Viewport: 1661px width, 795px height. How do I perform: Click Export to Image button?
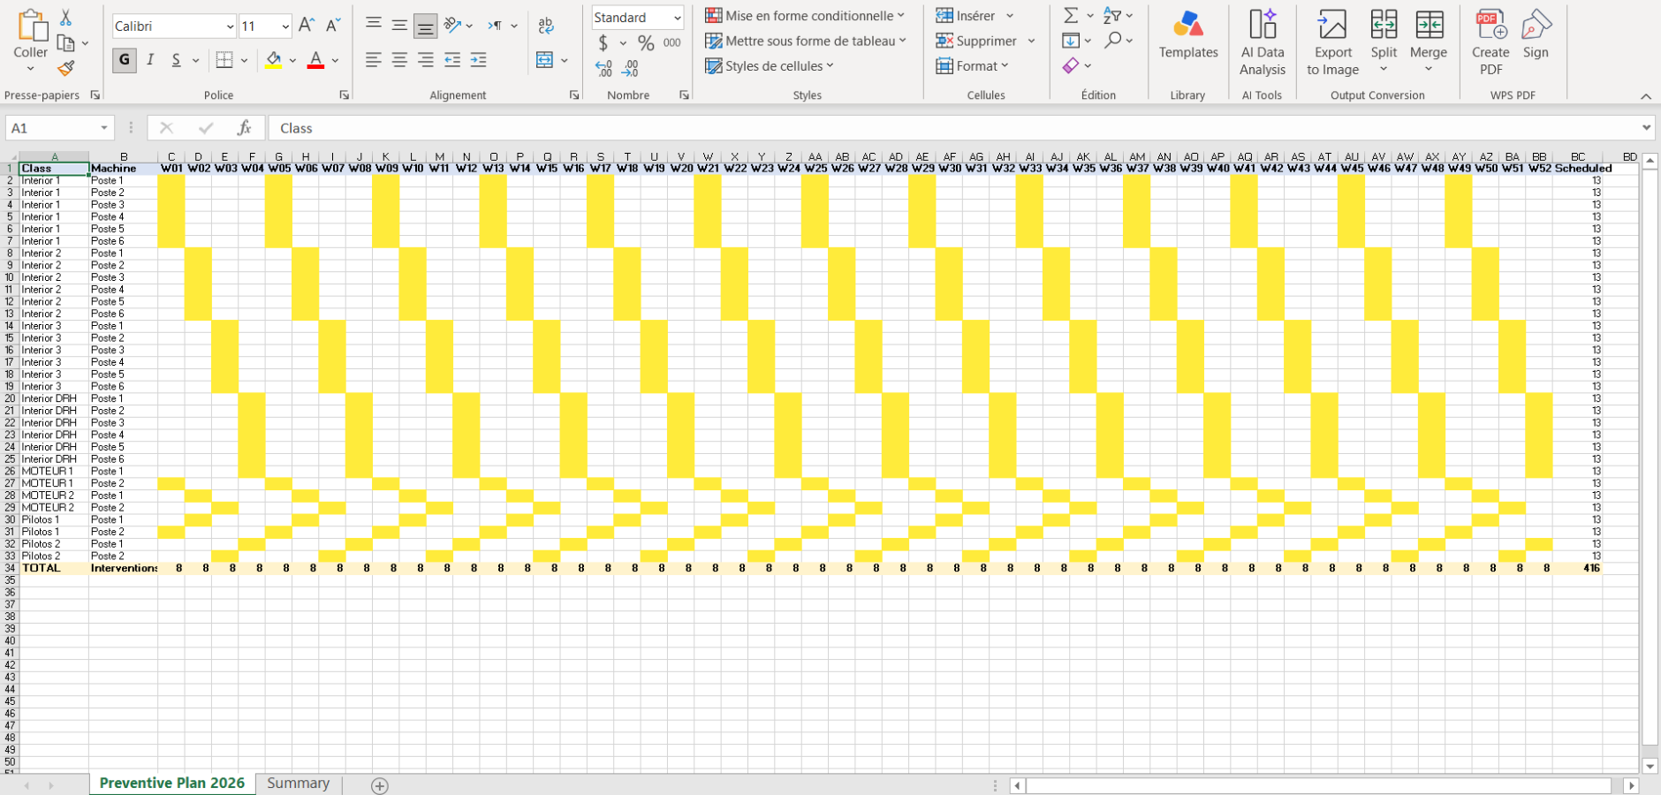click(1332, 42)
